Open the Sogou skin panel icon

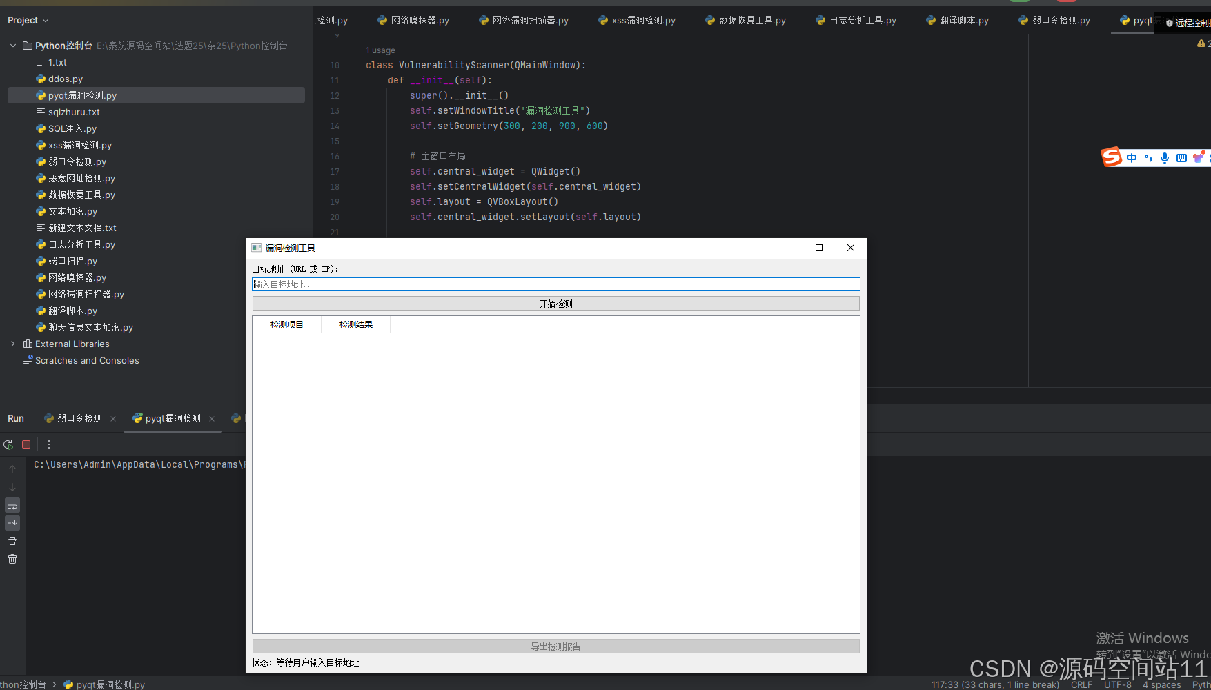1199,157
